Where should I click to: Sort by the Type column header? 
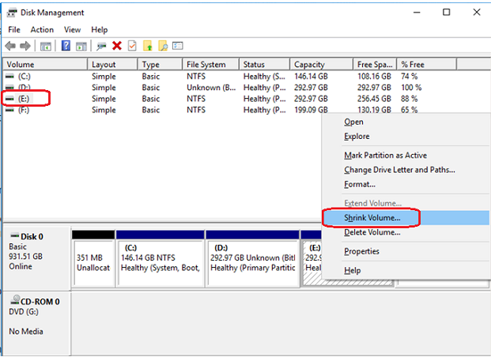(160, 65)
